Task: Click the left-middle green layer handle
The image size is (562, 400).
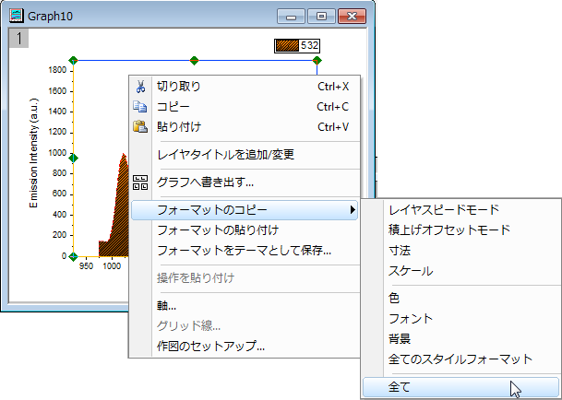Action: (73, 159)
